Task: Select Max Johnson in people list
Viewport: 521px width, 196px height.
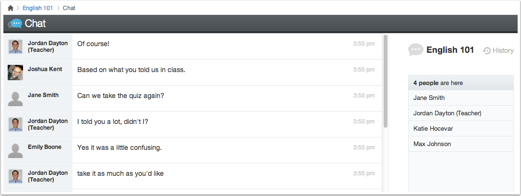Action: (x=461, y=144)
